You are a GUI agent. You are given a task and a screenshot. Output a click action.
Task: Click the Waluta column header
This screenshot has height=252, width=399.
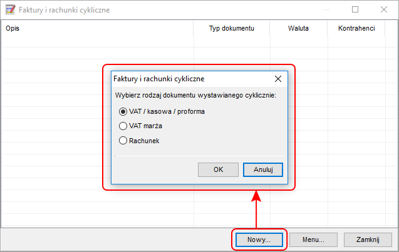pyautogui.click(x=299, y=28)
